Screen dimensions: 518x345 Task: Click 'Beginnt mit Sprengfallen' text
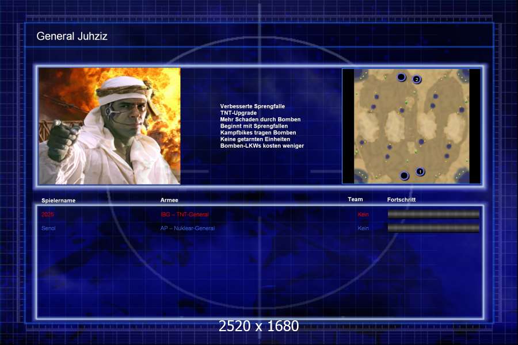tap(254, 126)
